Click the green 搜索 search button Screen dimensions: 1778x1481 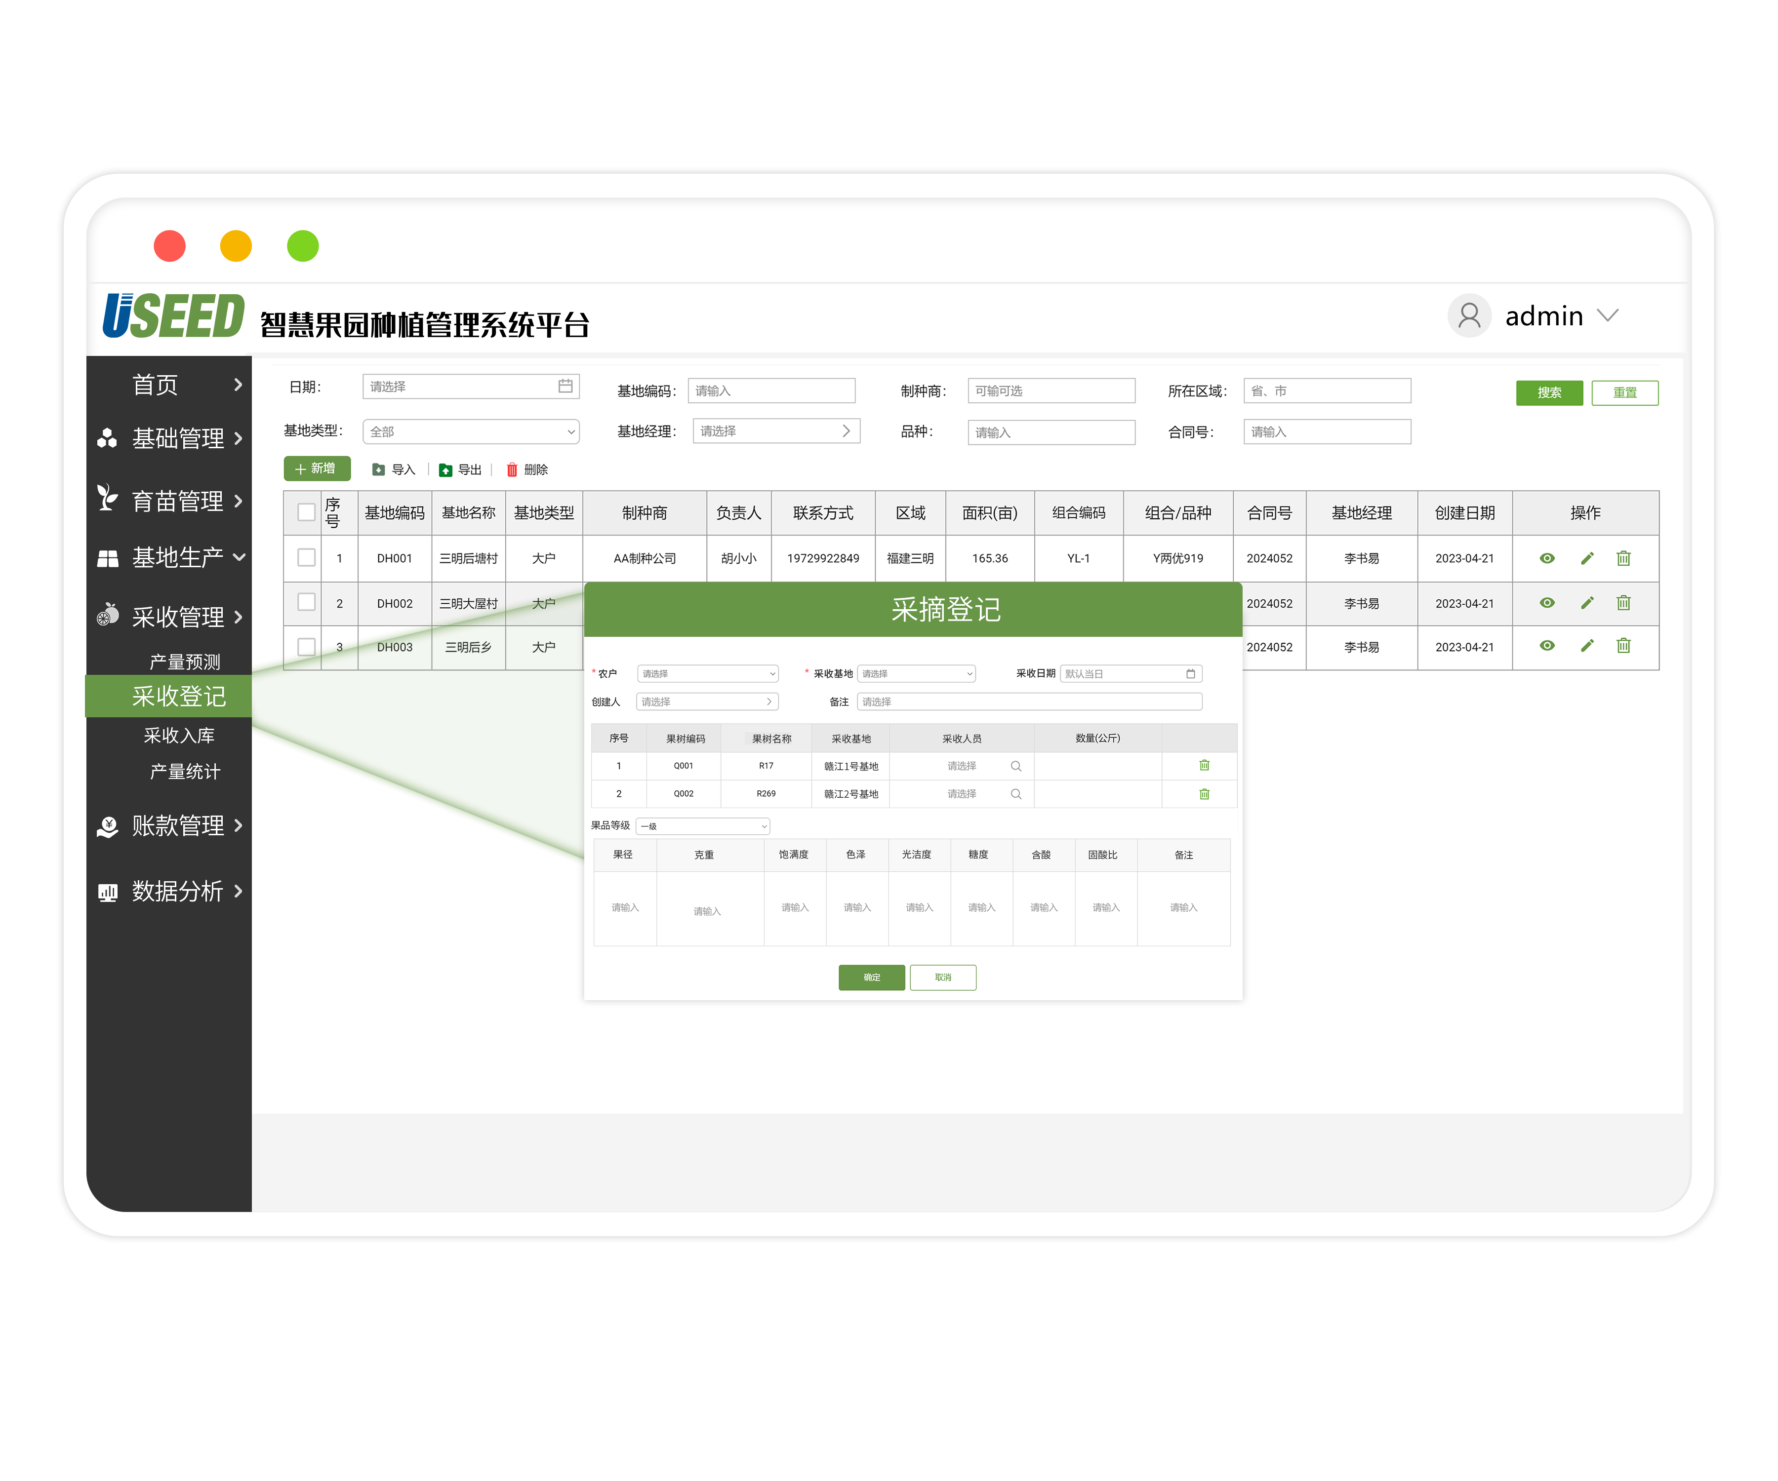(1548, 392)
